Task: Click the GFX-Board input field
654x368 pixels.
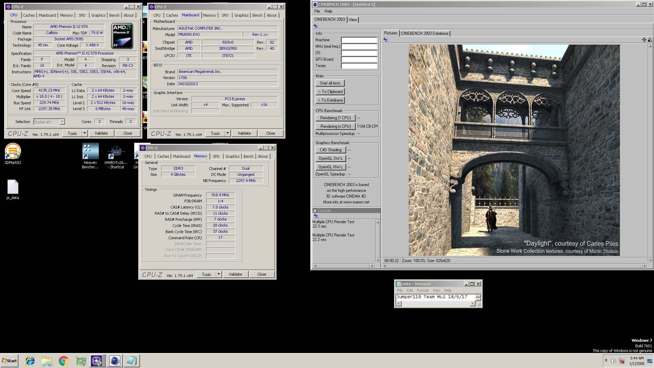Action: [359, 59]
